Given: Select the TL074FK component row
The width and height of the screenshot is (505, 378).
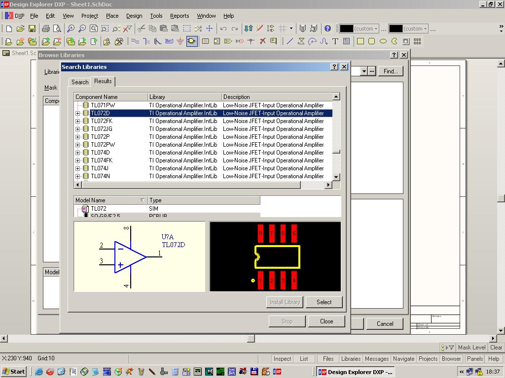Looking at the screenshot, I should (x=203, y=160).
